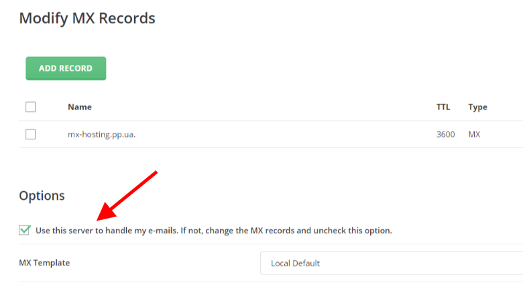
Task: Open the MX Template dropdown
Action: 391,263
